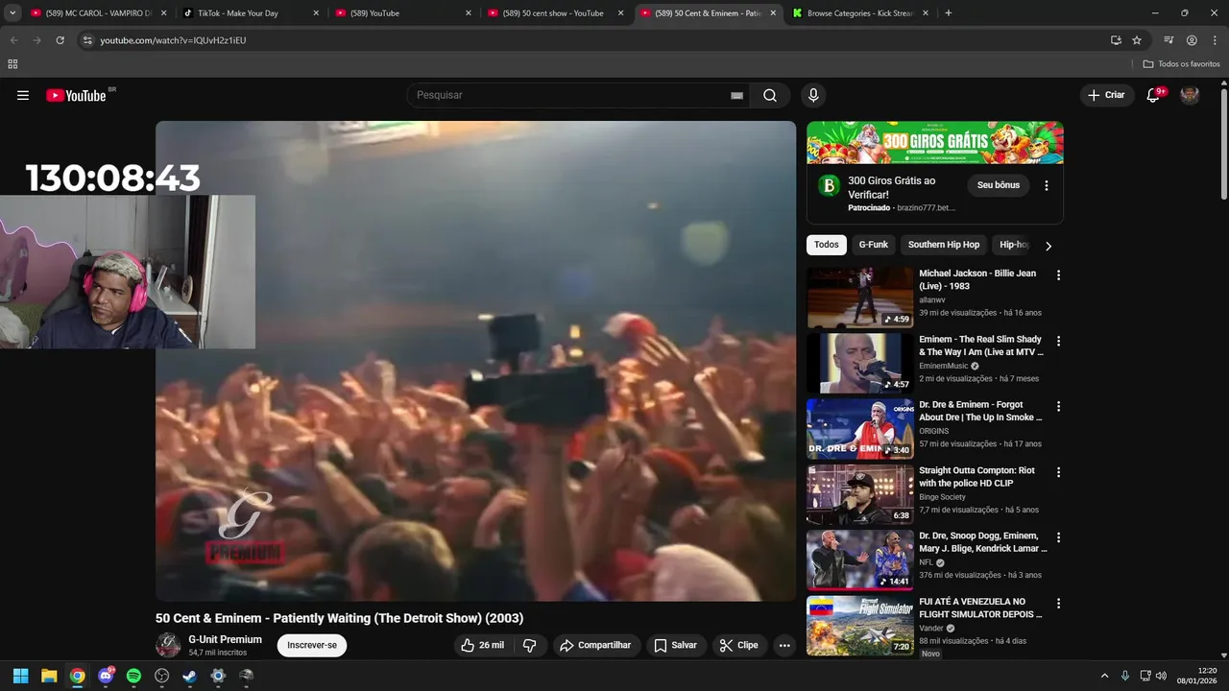Open the Windows Start menu
The height and width of the screenshot is (691, 1229).
click(20, 676)
